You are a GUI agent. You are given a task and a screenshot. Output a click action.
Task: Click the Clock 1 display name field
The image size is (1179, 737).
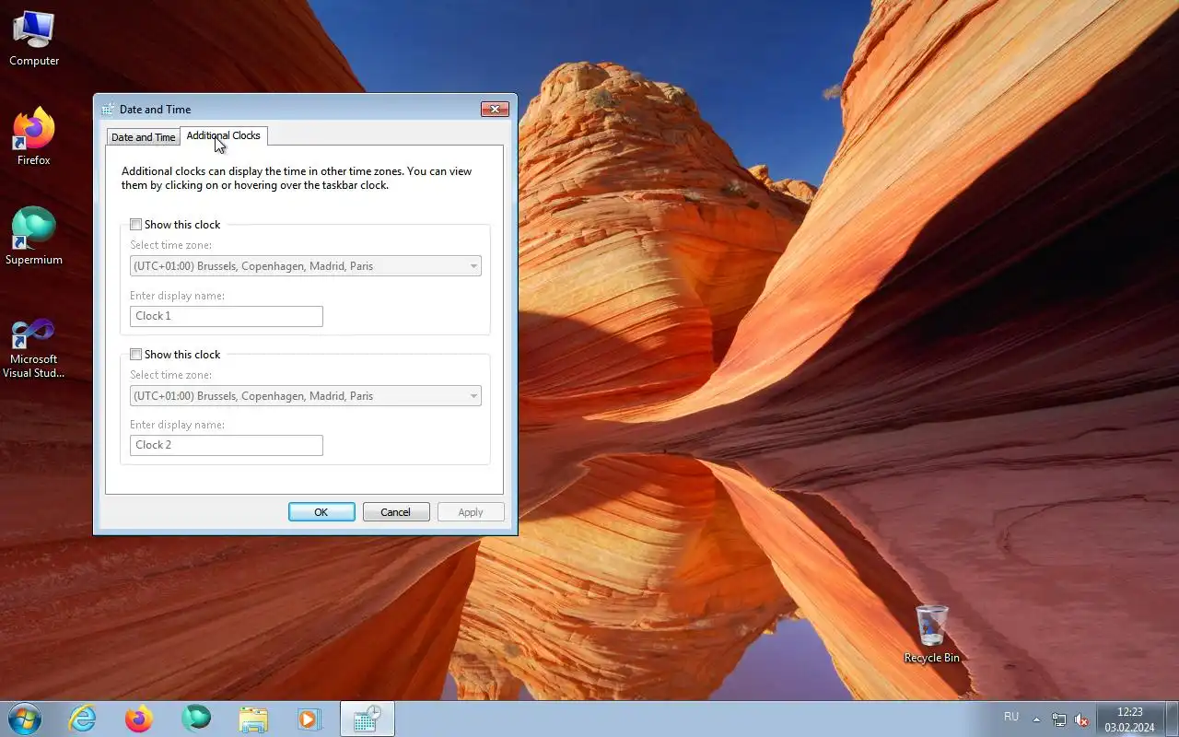point(227,316)
